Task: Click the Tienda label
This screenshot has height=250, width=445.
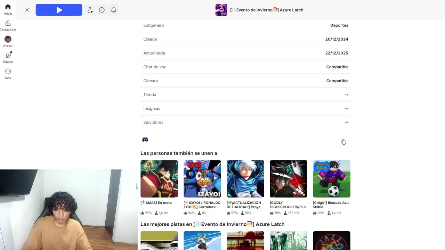Action: 149,94
